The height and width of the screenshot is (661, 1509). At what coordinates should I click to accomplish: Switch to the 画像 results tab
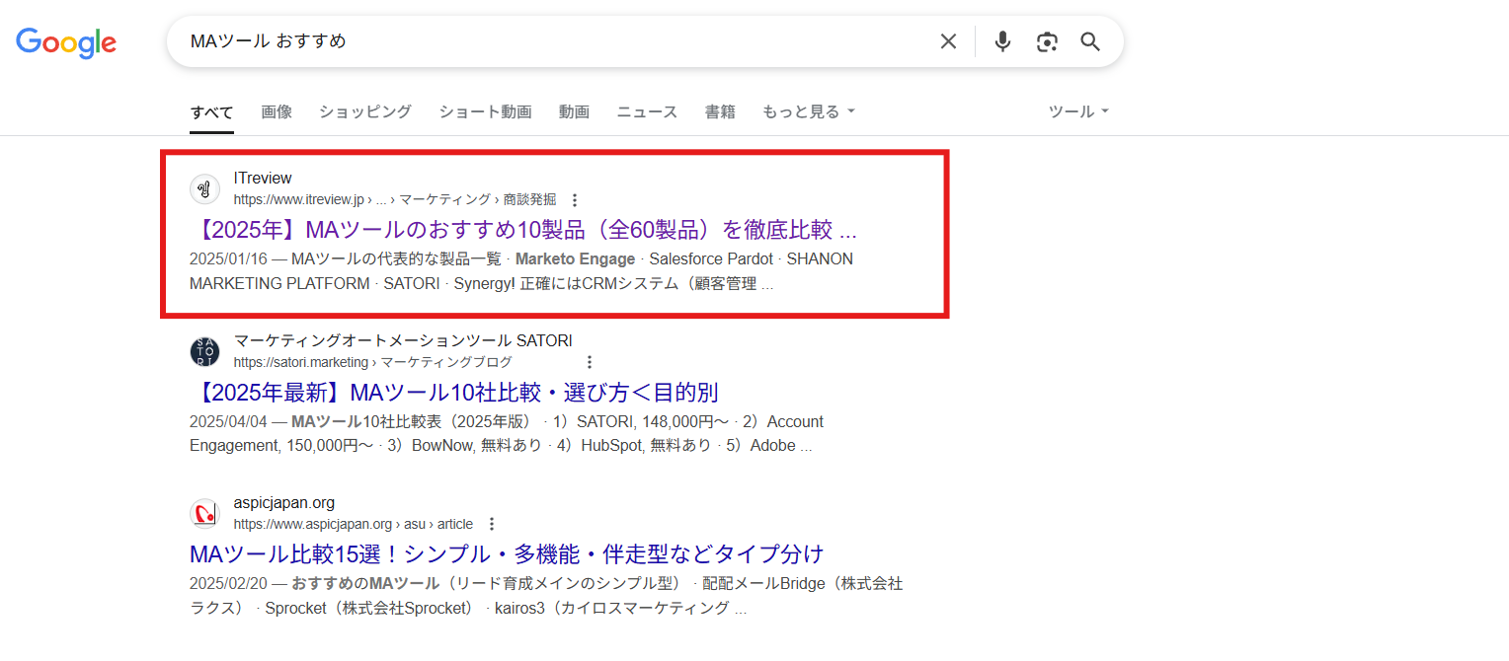pos(277,111)
